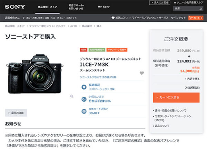Go to デジタル一眼カメラ α:アルファ breadcrumb
This screenshot has width=207, height=151.
[47, 26]
